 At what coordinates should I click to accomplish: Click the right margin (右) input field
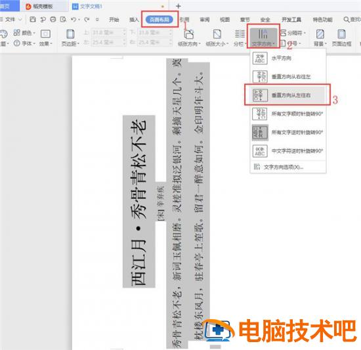click(x=155, y=43)
